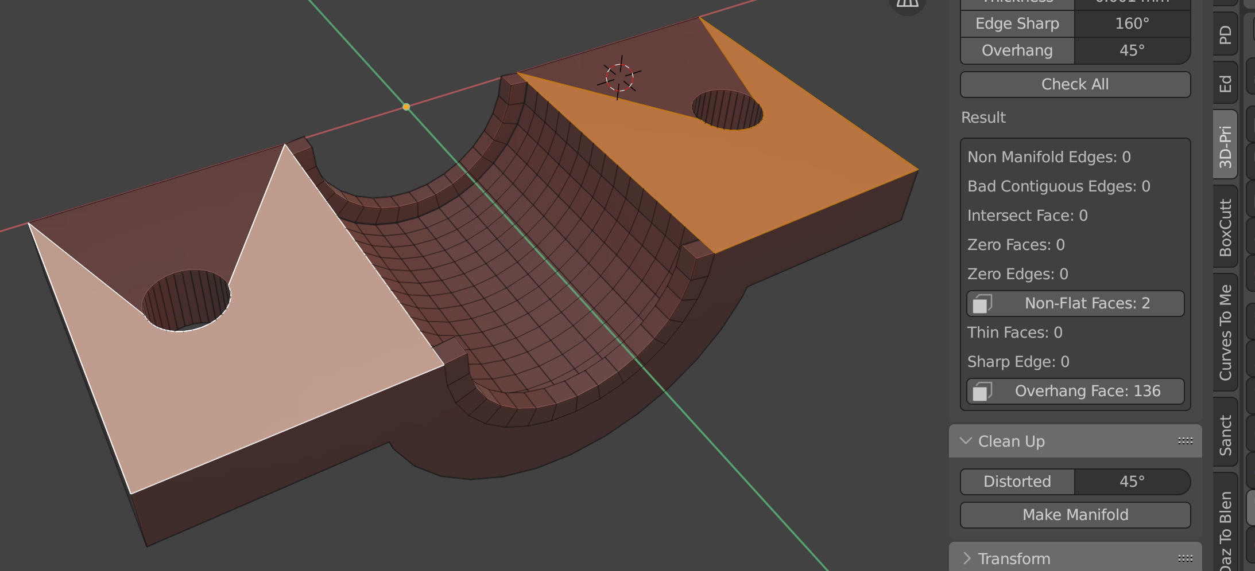Image resolution: width=1255 pixels, height=571 pixels.
Task: Select the Non-Flat Faces: 2 result
Action: point(1075,303)
